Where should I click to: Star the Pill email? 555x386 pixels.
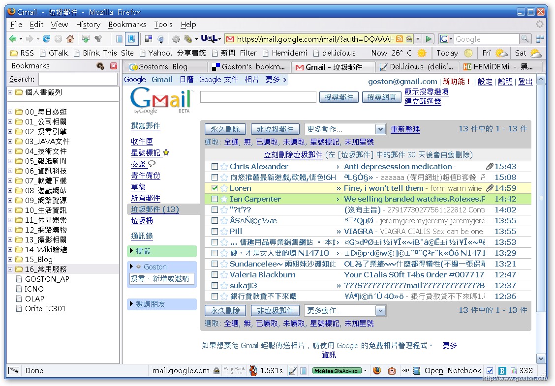point(224,232)
